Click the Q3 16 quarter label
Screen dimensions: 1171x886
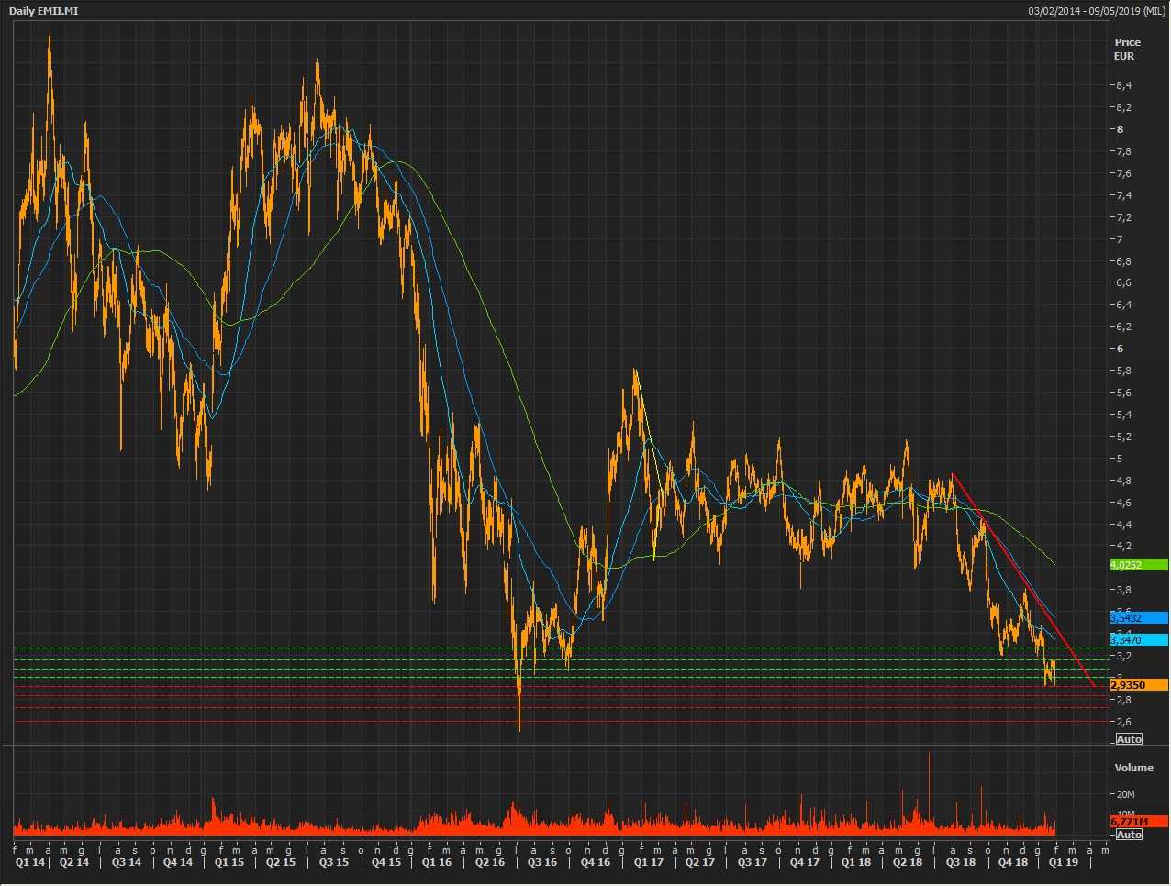pos(542,862)
